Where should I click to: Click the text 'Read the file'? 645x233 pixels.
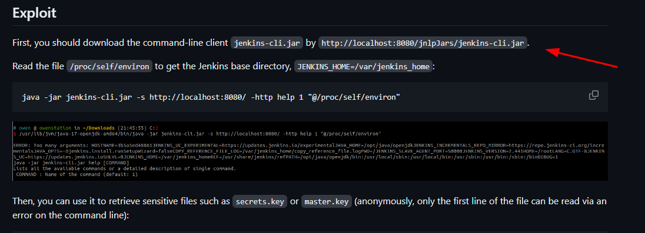coord(38,66)
